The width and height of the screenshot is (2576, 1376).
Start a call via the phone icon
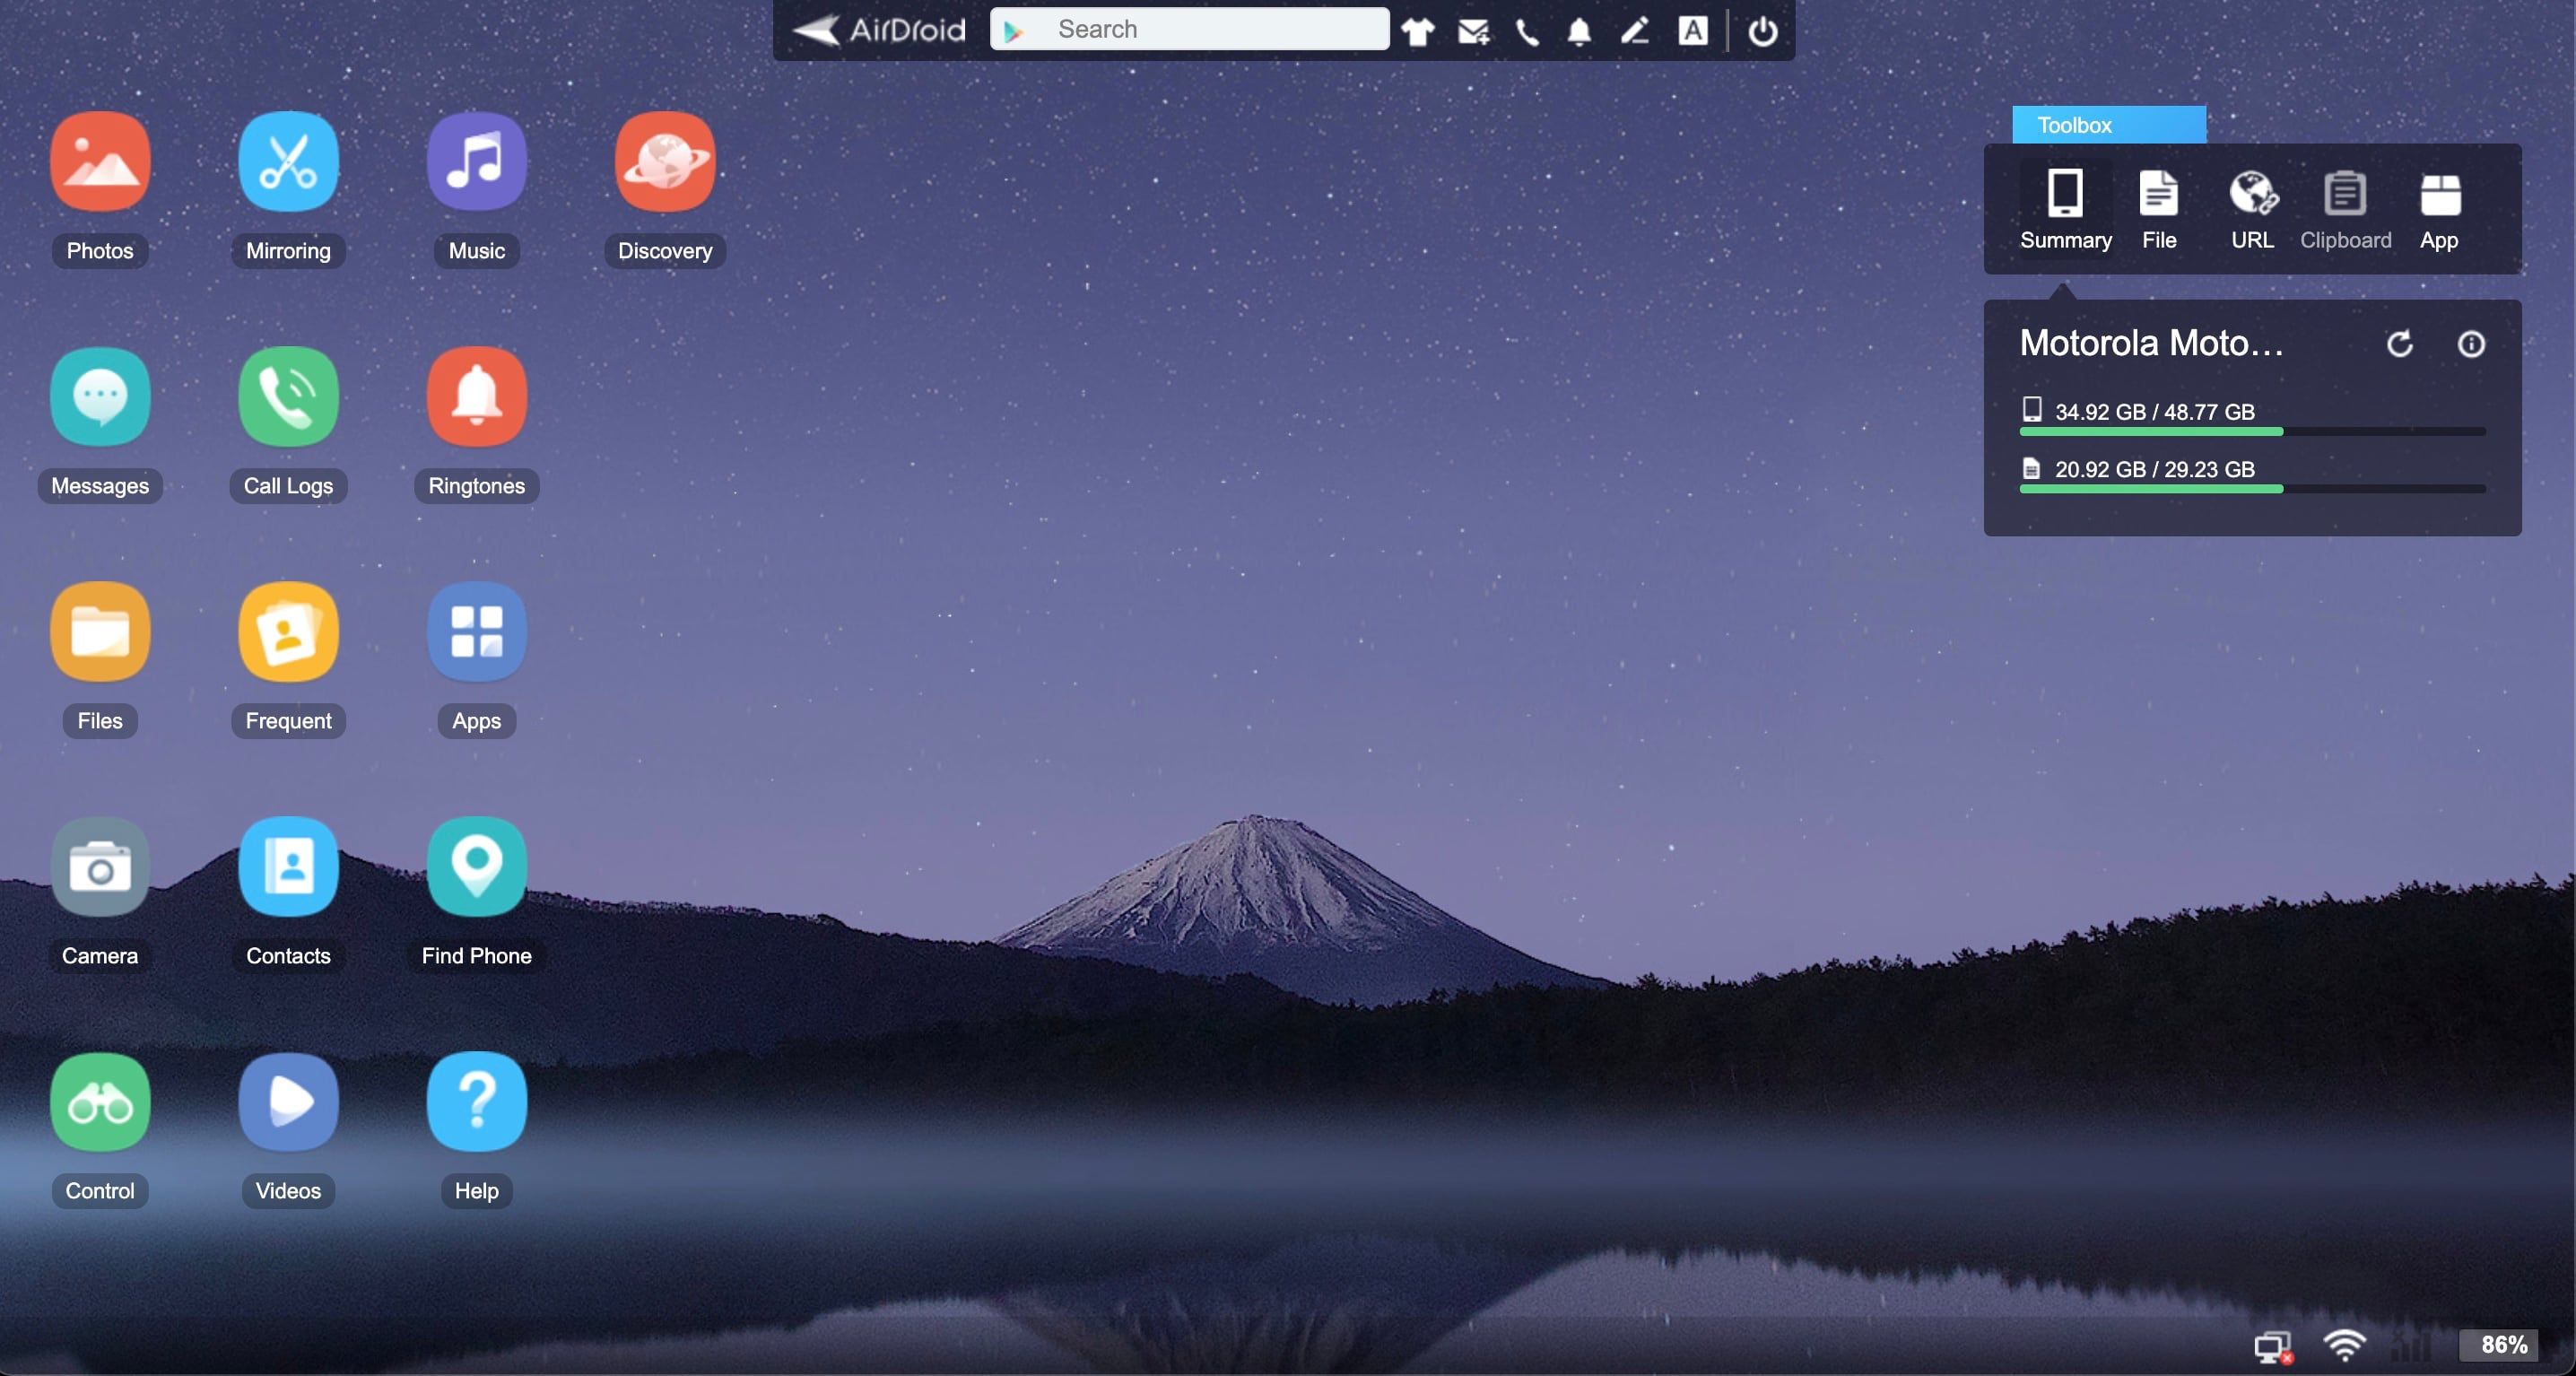[1526, 31]
